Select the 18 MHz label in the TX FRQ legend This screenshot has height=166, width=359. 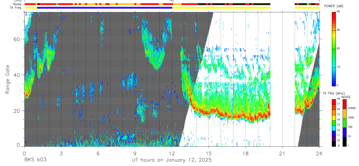click(x=338, y=99)
